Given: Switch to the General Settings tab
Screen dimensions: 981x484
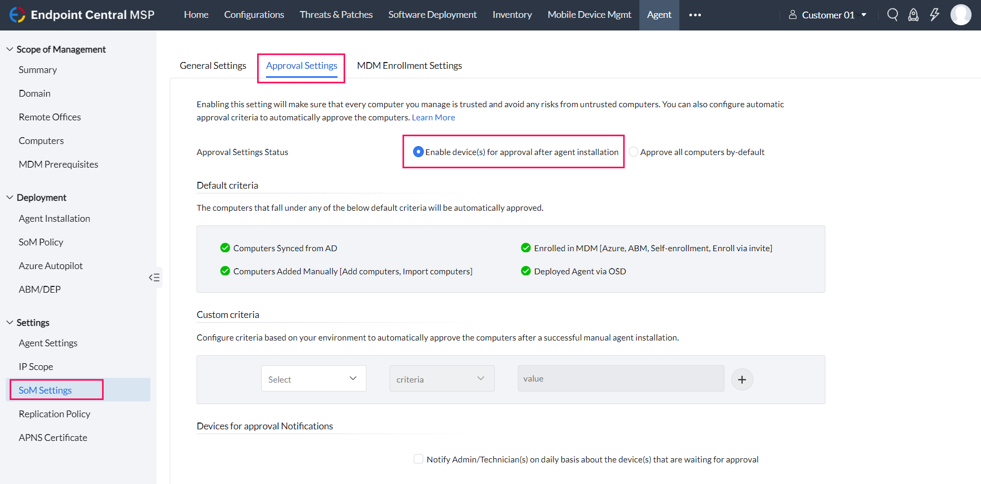Looking at the screenshot, I should (x=213, y=66).
